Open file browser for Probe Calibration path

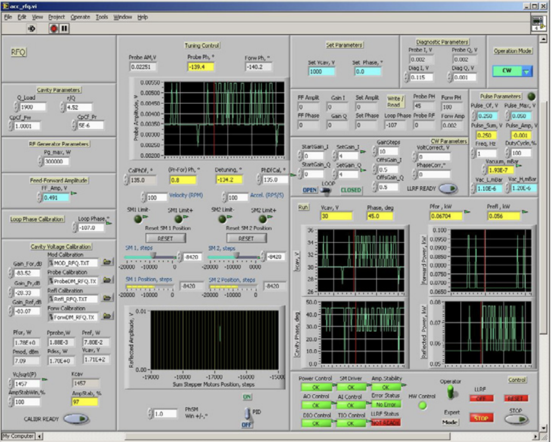107,280
